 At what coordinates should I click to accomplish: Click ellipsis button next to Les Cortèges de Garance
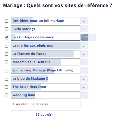pos(93,37)
